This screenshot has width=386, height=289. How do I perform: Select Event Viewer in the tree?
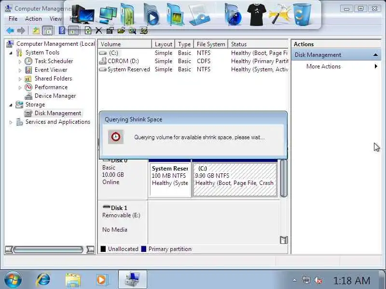pos(51,70)
